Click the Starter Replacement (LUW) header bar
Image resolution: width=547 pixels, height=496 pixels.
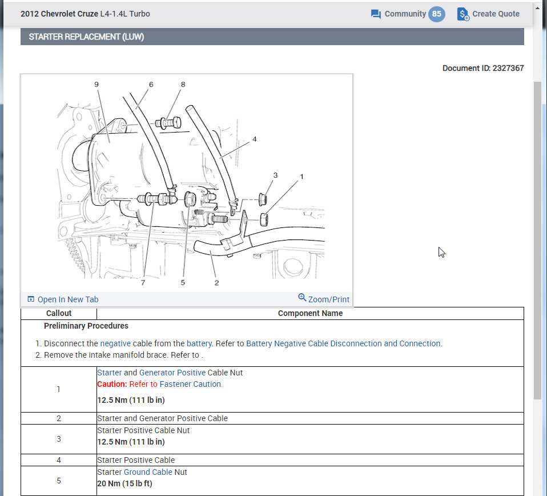272,37
